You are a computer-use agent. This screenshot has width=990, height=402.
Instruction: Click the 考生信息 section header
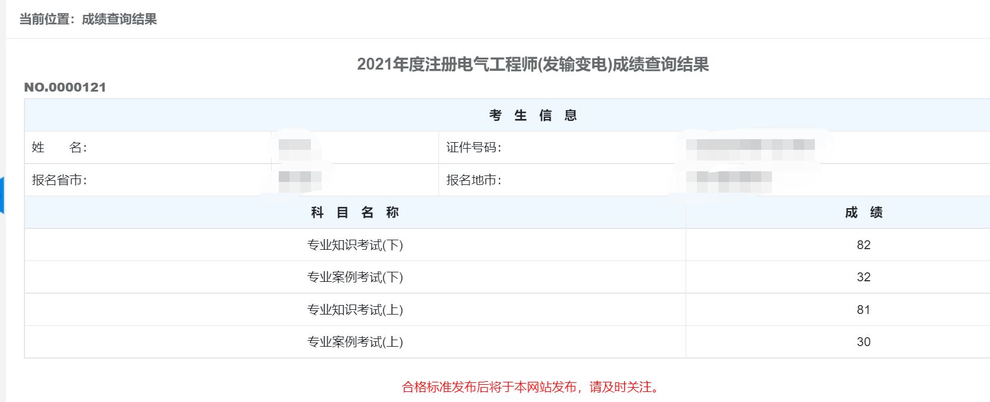(x=533, y=115)
